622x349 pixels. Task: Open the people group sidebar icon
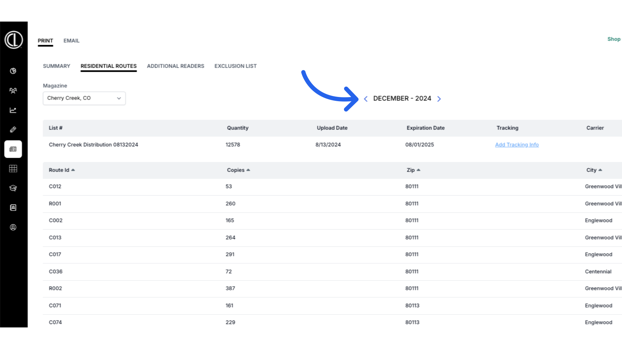13,90
